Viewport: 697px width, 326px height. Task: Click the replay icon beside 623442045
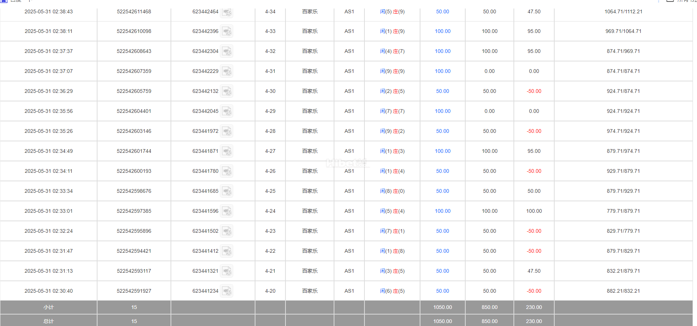pyautogui.click(x=227, y=111)
